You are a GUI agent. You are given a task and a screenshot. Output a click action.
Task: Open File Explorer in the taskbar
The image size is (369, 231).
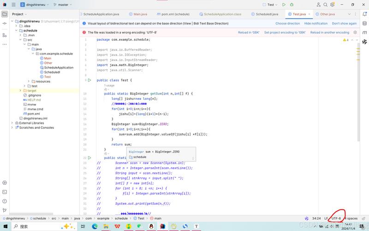point(106,226)
